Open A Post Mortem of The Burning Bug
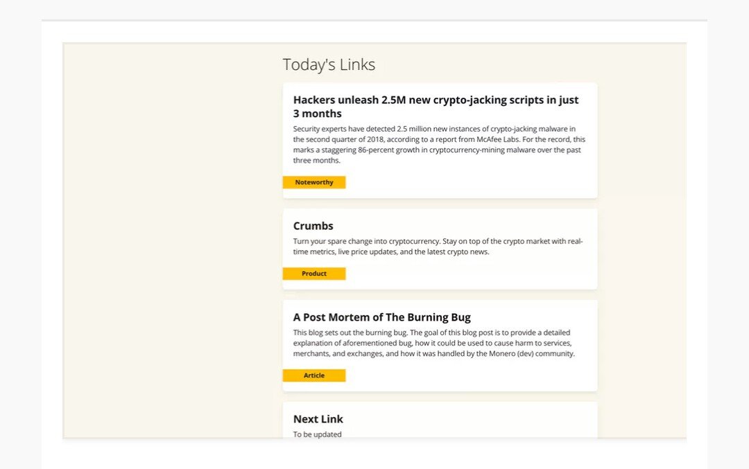749x469 pixels. point(381,317)
